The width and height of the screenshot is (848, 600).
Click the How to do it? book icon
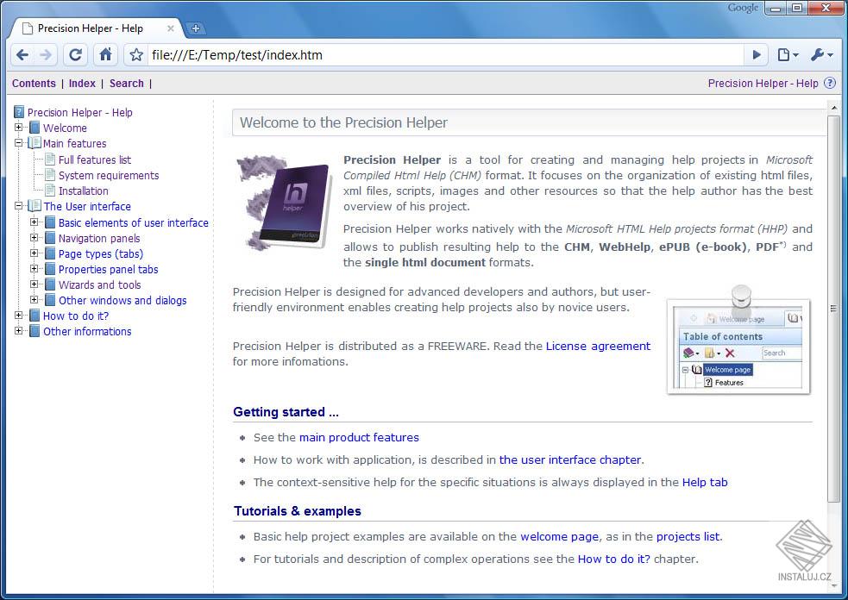tap(35, 316)
